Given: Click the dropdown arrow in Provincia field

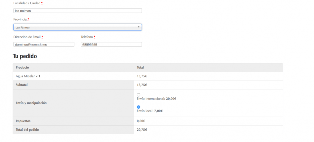Looking at the screenshot, I should [x=138, y=27].
